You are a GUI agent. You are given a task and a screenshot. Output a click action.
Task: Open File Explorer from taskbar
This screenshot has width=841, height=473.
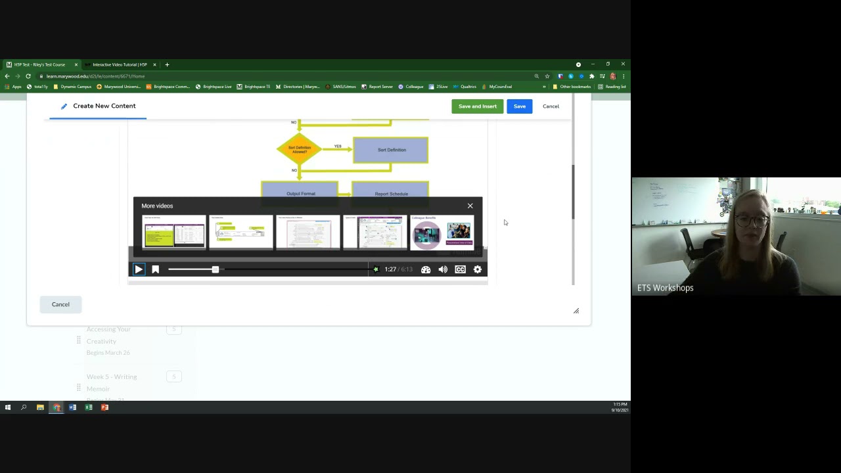coord(40,407)
